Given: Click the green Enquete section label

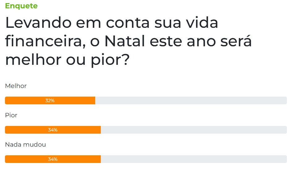Looking at the screenshot, I should [21, 6].
